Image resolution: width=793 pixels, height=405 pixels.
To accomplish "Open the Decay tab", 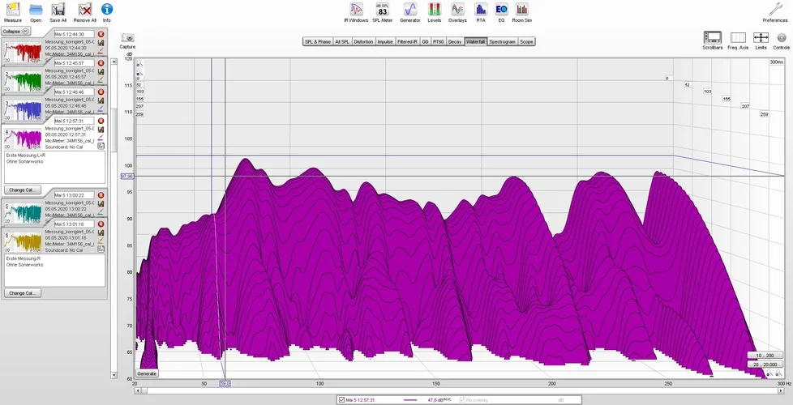I will [x=455, y=41].
